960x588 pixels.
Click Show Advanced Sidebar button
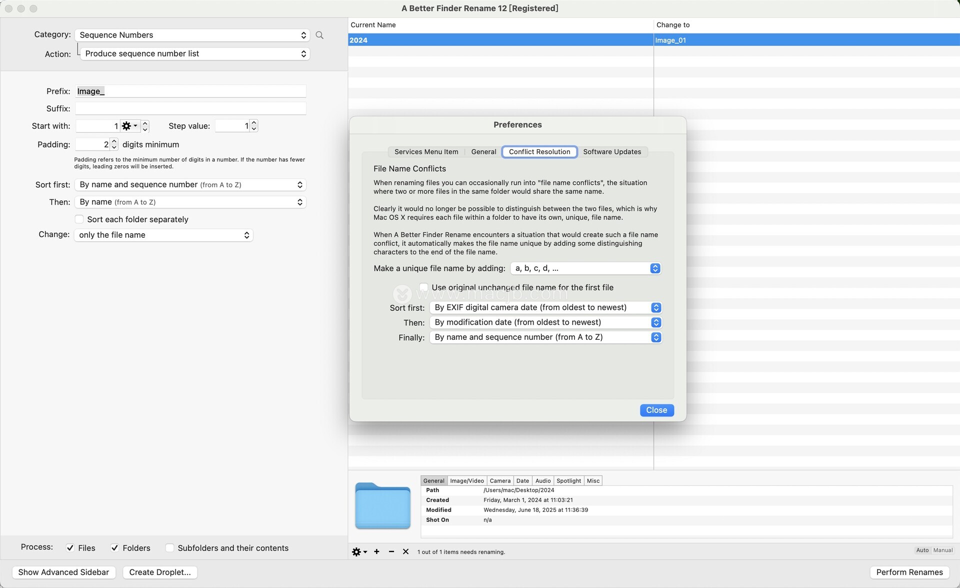point(63,572)
